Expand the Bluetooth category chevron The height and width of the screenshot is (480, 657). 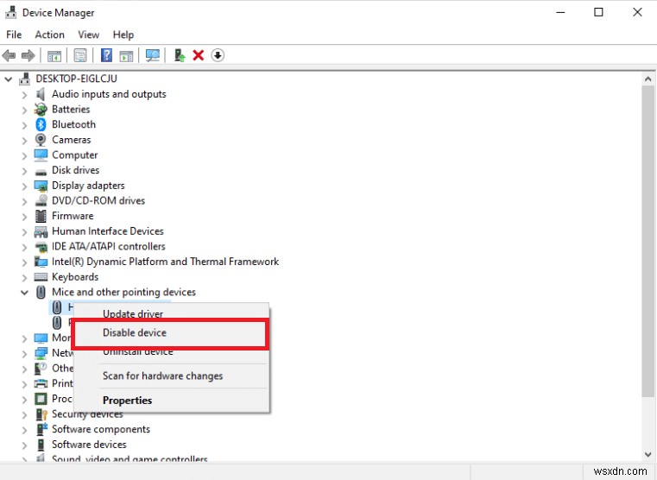(x=24, y=125)
